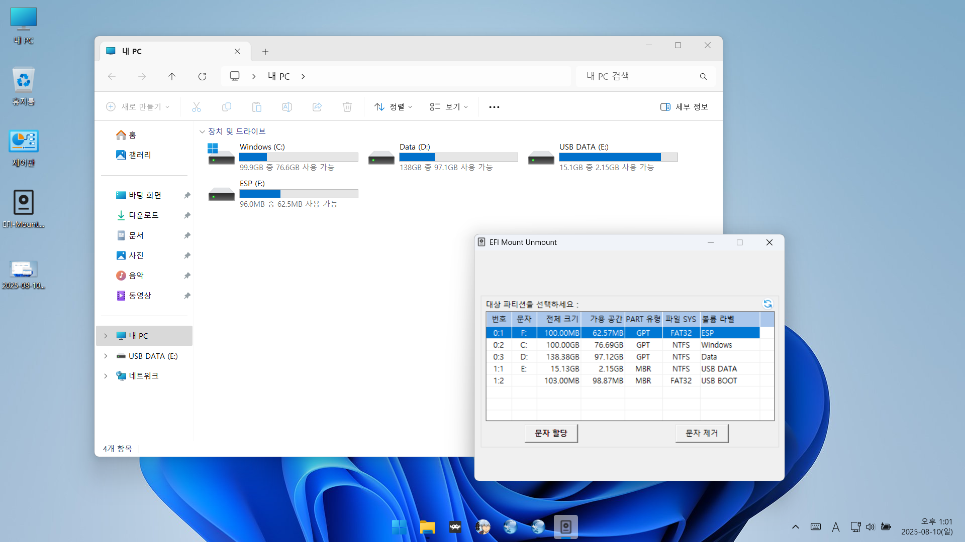Select the 다운로드 folder in sidebar
This screenshot has width=965, height=542.
(x=143, y=215)
